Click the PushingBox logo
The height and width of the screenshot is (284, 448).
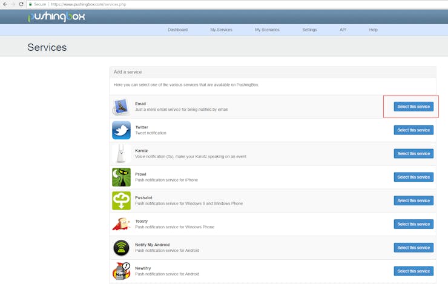point(56,16)
